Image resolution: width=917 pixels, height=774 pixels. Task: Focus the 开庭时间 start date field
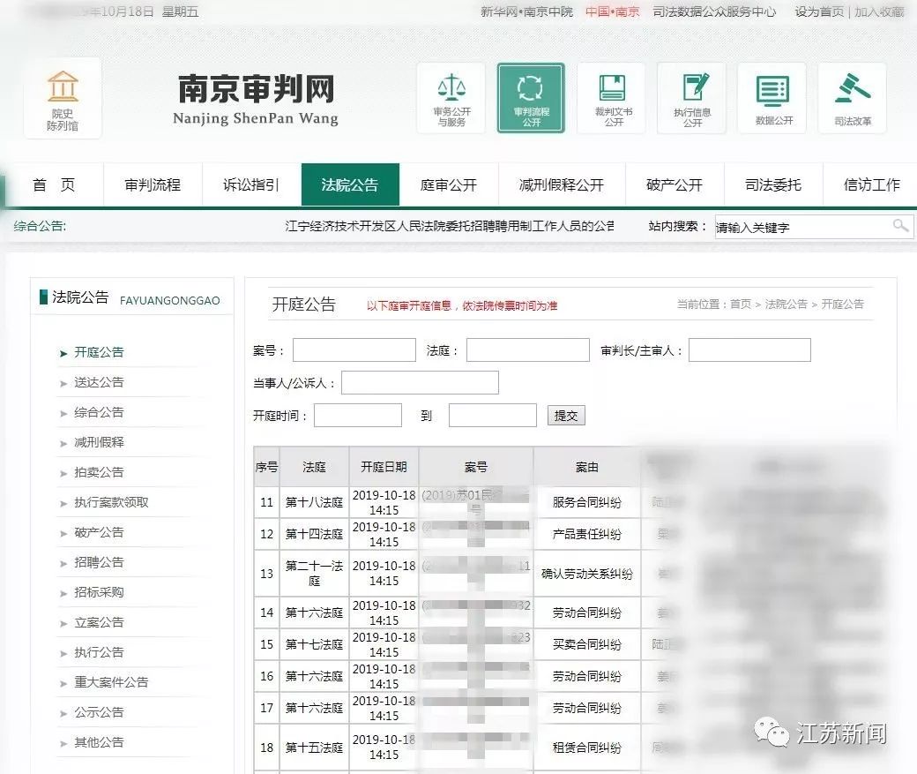click(358, 415)
